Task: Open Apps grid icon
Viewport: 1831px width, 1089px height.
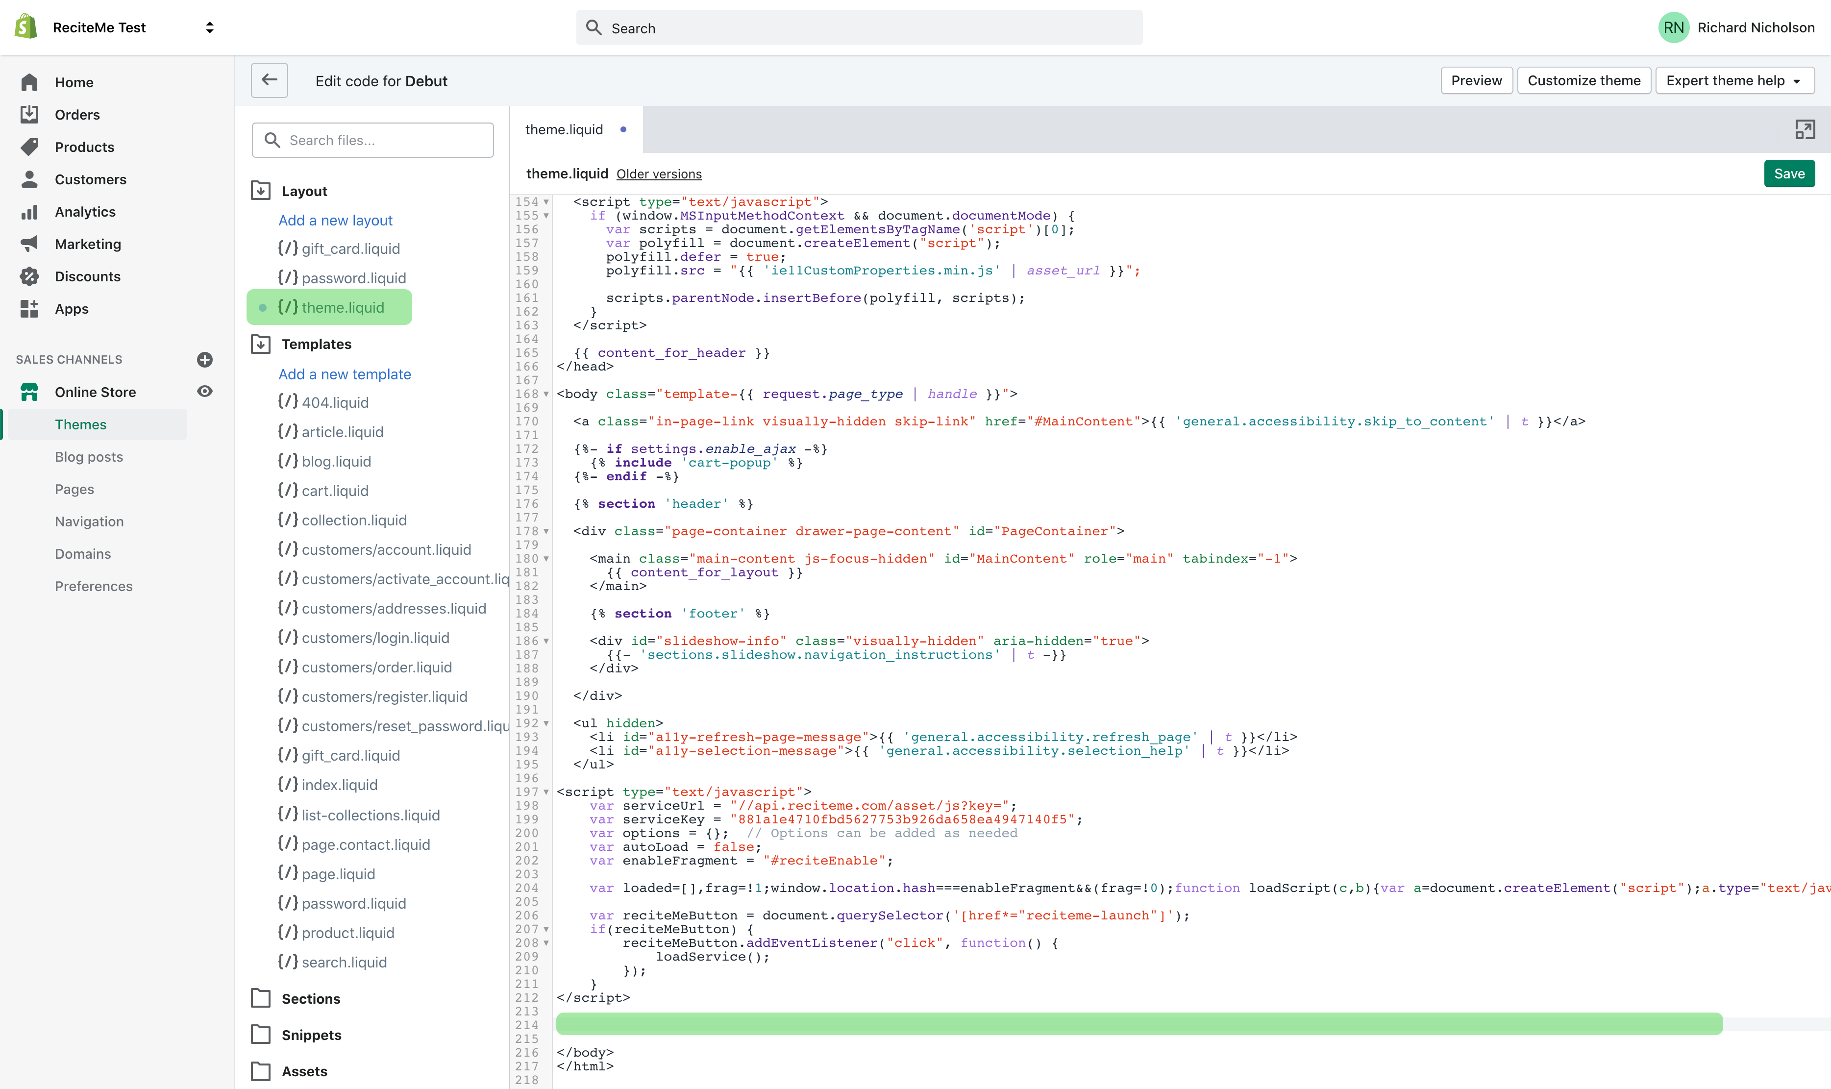Action: coord(29,308)
